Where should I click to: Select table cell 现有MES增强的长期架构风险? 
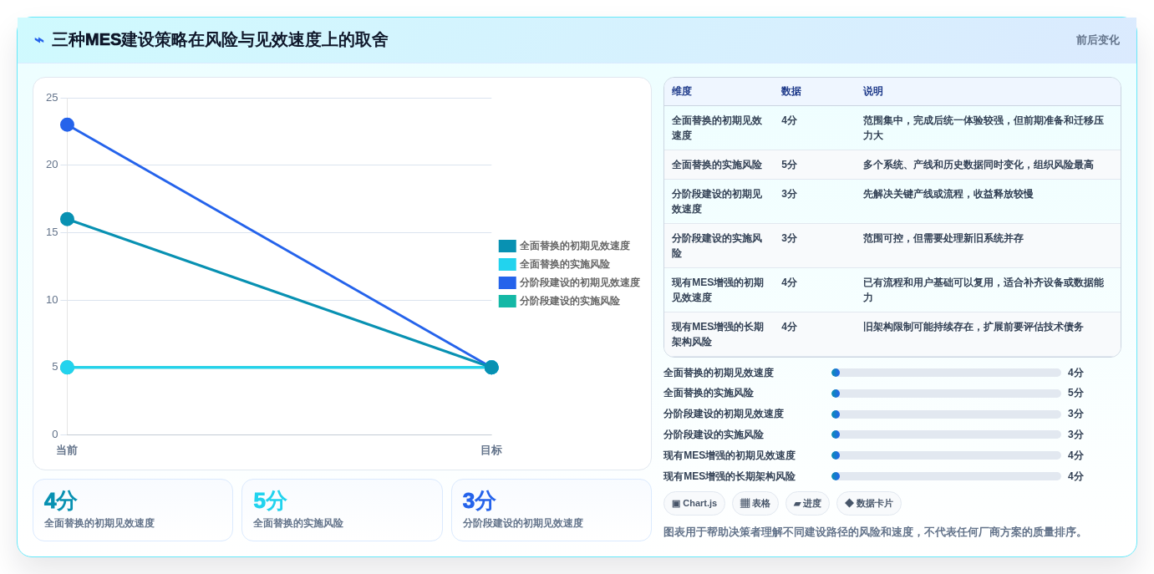[717, 334]
